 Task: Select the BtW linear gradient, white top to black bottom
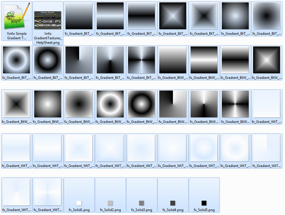point(173,63)
